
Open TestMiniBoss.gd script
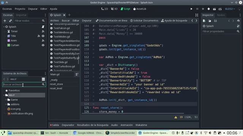63,32
